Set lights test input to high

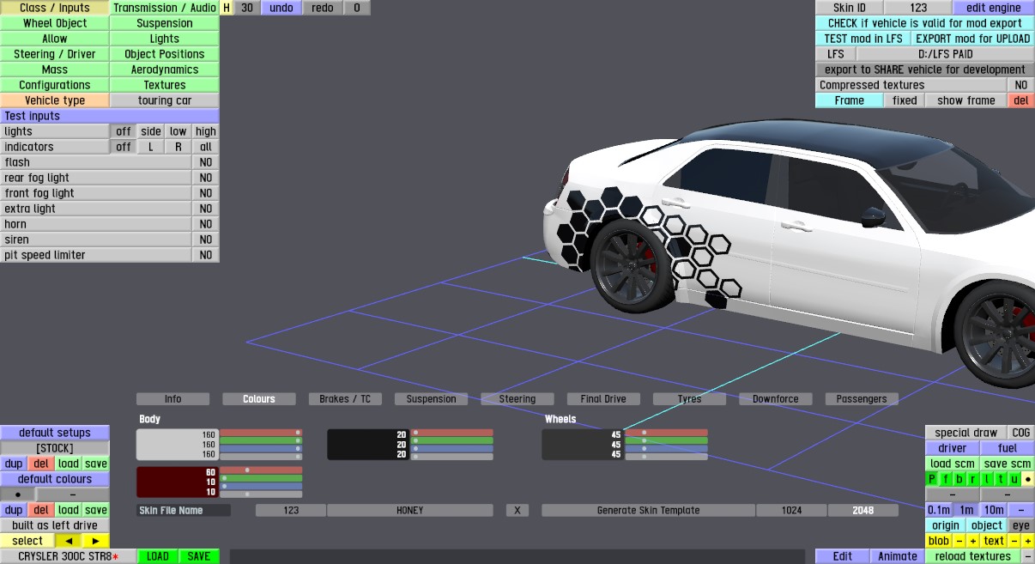[206, 131]
